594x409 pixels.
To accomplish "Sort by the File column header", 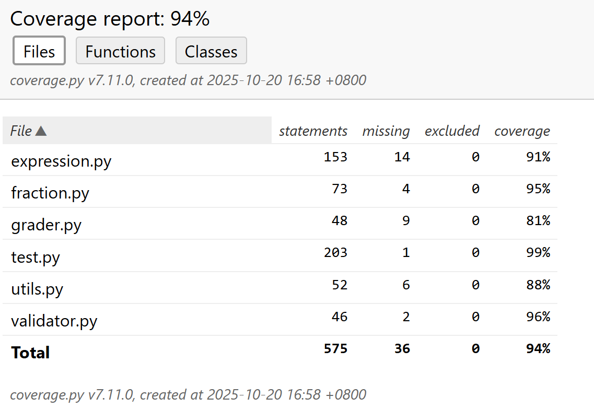I will 21,131.
